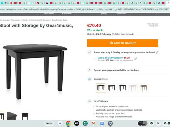Viewport: 170px width, 127px height.
Task: Go to Accessories breadcrumb category
Action: pyautogui.click(x=15, y=20)
